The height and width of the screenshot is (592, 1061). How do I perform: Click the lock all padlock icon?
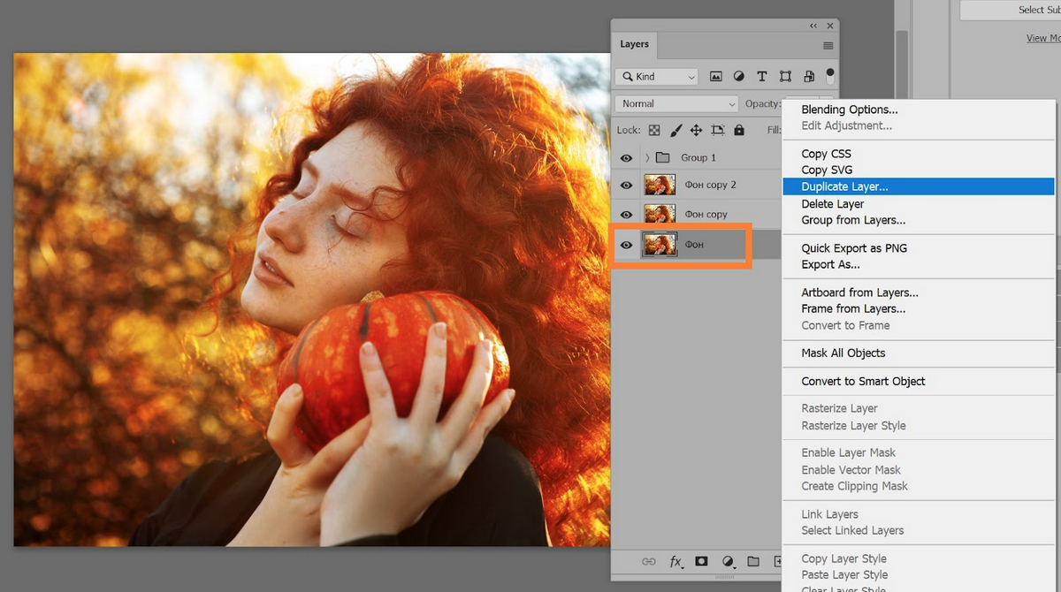point(739,130)
